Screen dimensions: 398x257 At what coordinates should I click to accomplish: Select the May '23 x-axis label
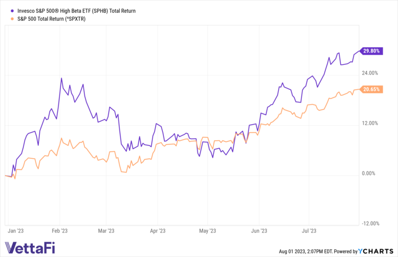click(x=206, y=231)
